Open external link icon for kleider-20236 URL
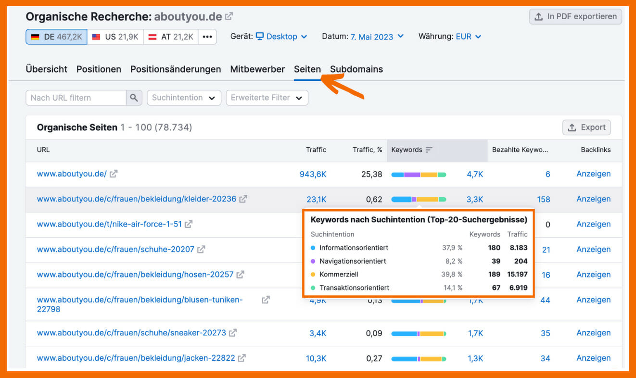 click(243, 199)
